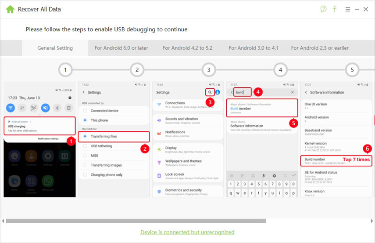Click the Build number Tap 7 times row
This screenshot has height=243, width=375.
click(x=336, y=161)
